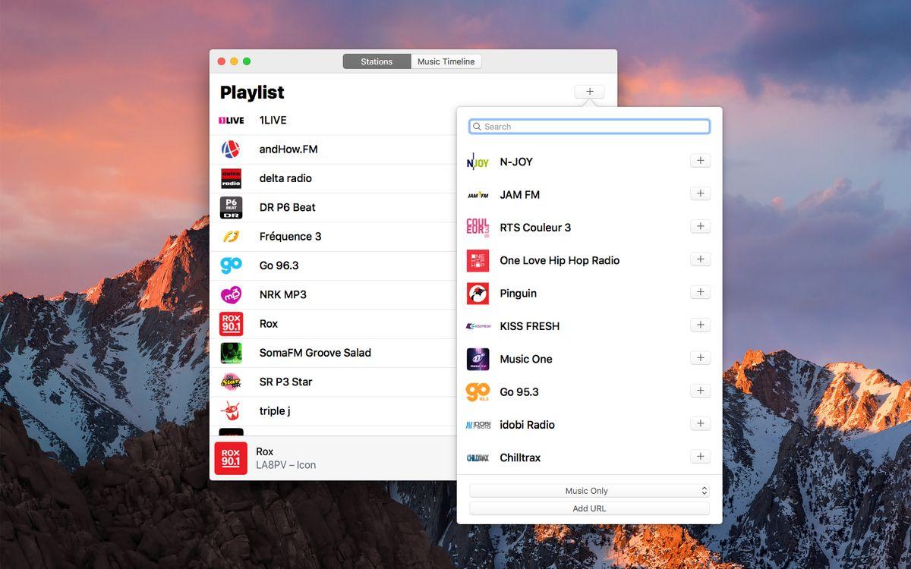Select the Stations tab

coord(377,61)
